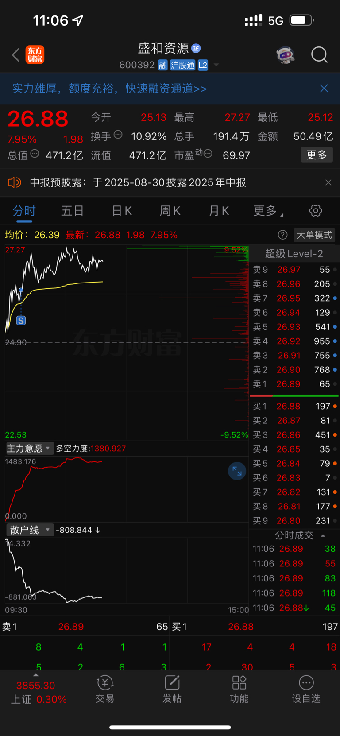Tap the expand chart fullscreen icon
The height and width of the screenshot is (736, 340).
[237, 471]
